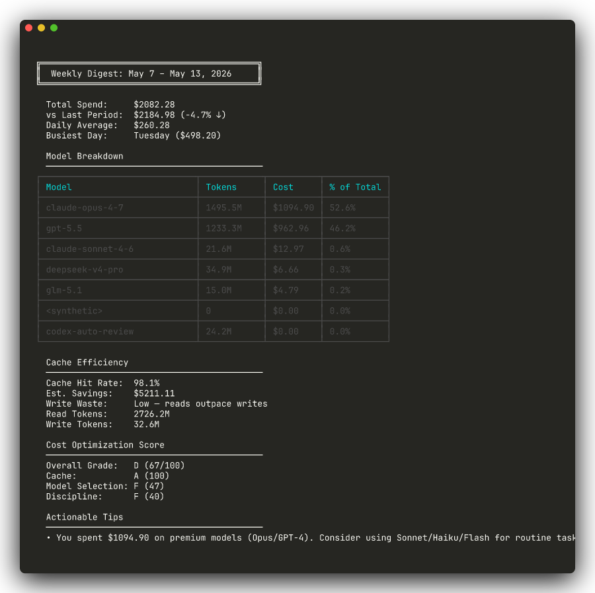The image size is (595, 593).
Task: Click the Cost Optimization Score heading
Action: (x=105, y=445)
